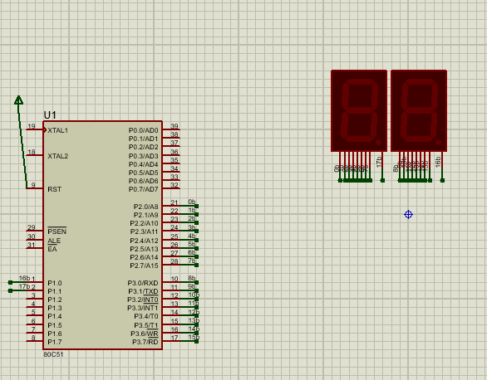The image size is (487, 380).
Task: Click the EA pin label
Action: pyautogui.click(x=52, y=249)
